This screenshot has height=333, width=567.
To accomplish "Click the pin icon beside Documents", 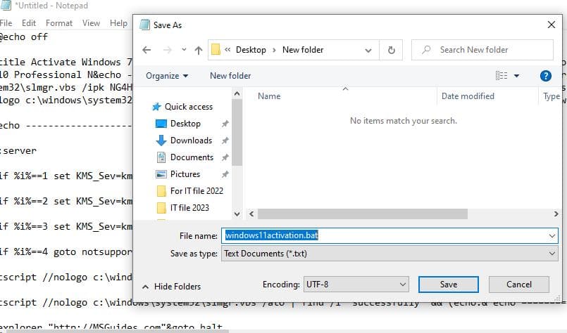I will click(225, 157).
